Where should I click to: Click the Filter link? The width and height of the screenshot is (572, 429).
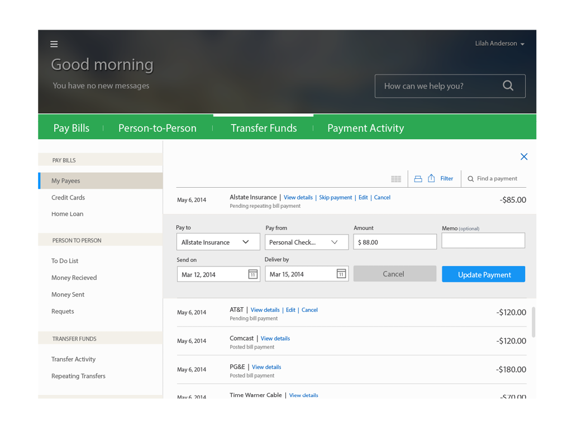click(446, 178)
